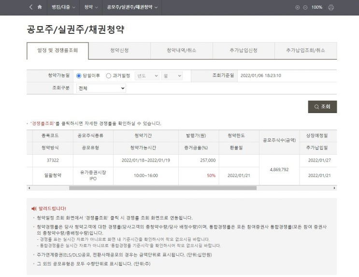
Task: Switch to 청약신청 tab
Action: (x=119, y=50)
